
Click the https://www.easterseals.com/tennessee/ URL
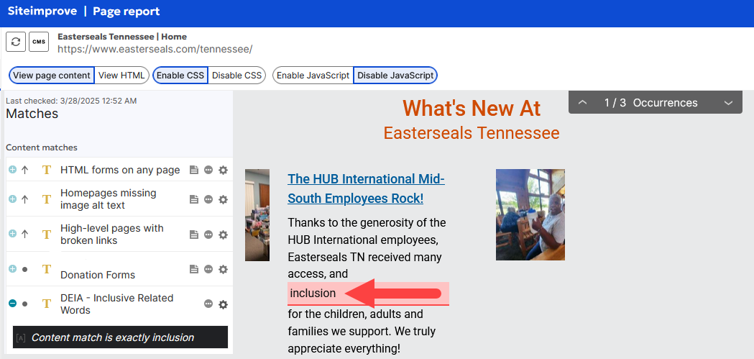pos(155,49)
